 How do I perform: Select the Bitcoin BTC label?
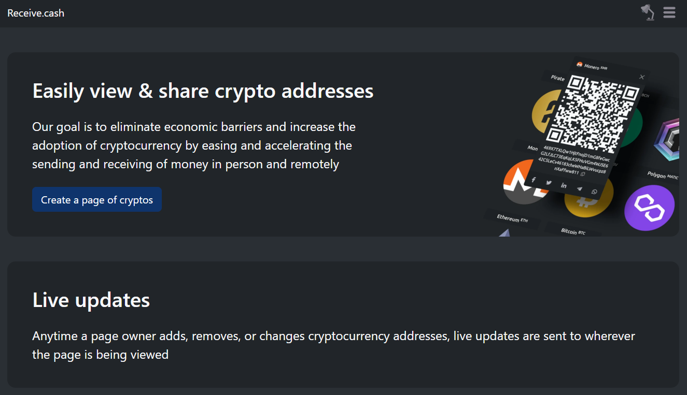(x=573, y=232)
